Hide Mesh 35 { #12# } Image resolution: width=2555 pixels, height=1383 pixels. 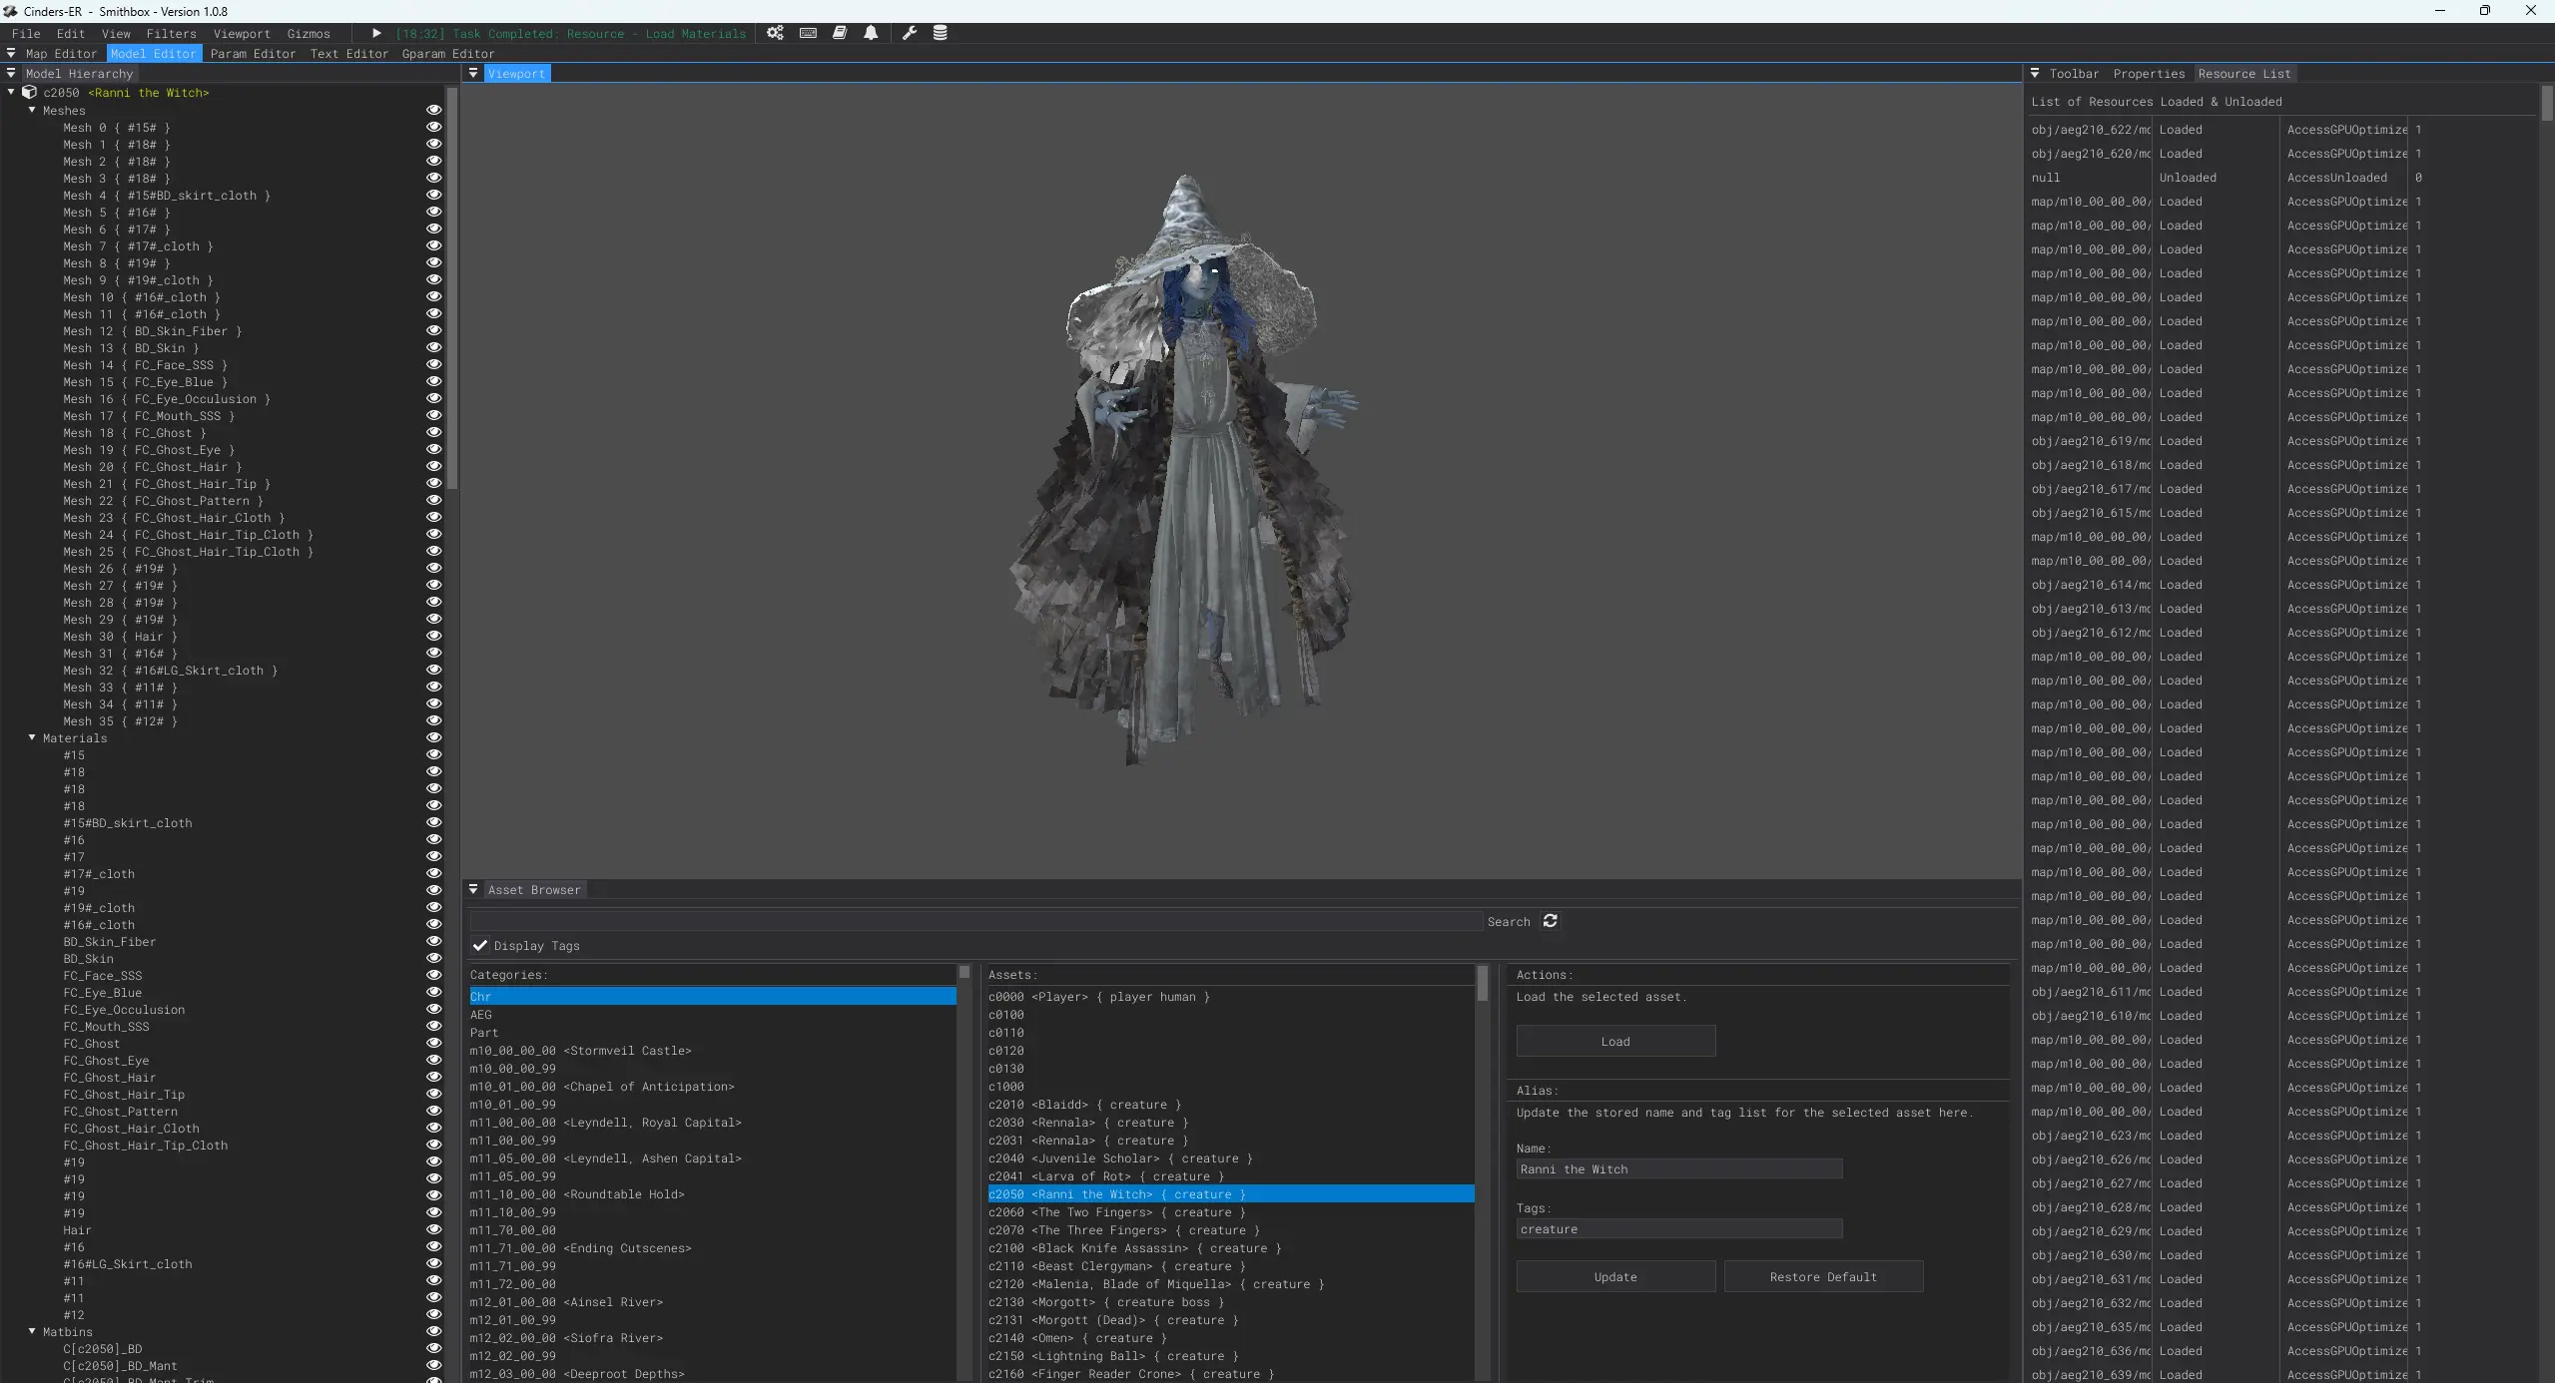433,720
